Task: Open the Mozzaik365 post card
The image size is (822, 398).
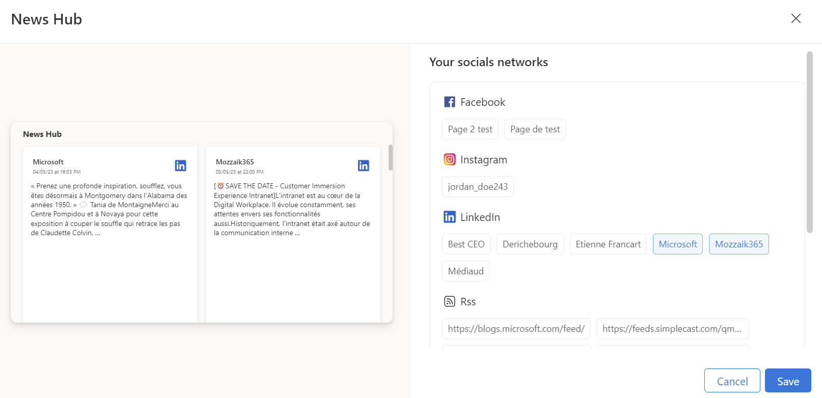Action: click(293, 235)
